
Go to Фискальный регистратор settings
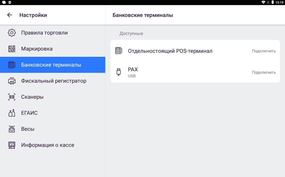click(x=54, y=81)
